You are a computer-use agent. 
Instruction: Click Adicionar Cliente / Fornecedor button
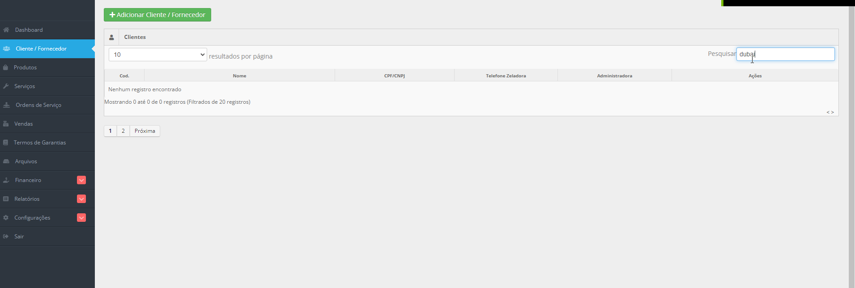(x=157, y=15)
